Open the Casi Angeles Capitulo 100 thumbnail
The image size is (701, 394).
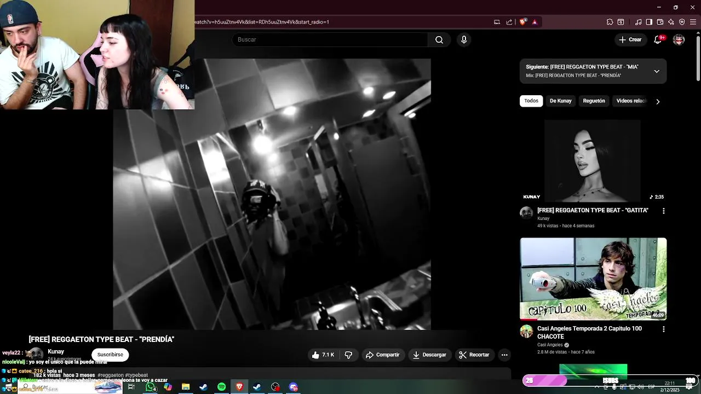(x=593, y=279)
